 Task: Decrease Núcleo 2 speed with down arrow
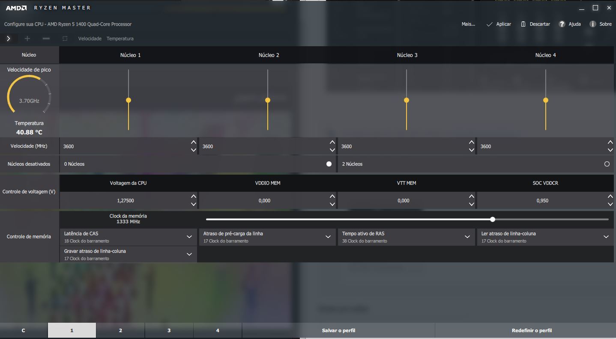pos(332,150)
